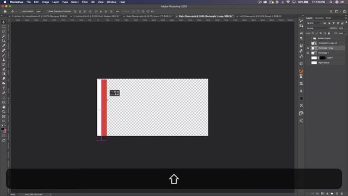The height and width of the screenshot is (196, 348).
Task: Select the Zoom tool
Action: (x=4, y=112)
